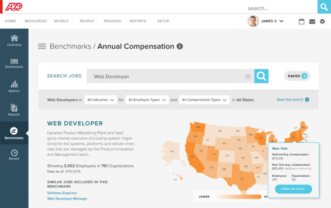Screen dimensions: 331x208
Task: Open the settings gear icon
Action: (322, 22)
